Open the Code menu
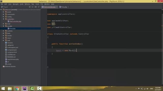This screenshot has width=163, height=91. [x=22, y=4]
